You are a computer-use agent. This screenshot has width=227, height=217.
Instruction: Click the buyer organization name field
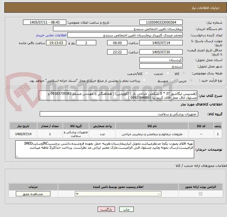point(118,29)
